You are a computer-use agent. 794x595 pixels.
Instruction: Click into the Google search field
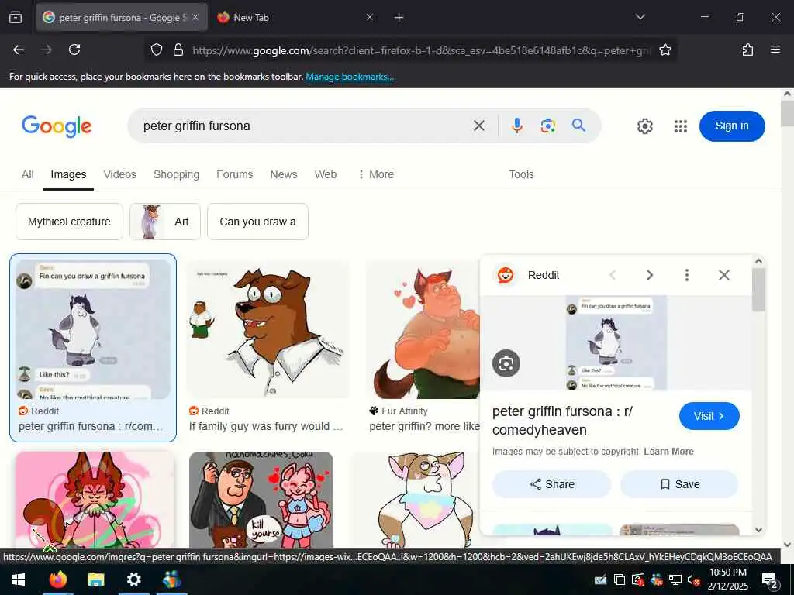[x=304, y=126]
